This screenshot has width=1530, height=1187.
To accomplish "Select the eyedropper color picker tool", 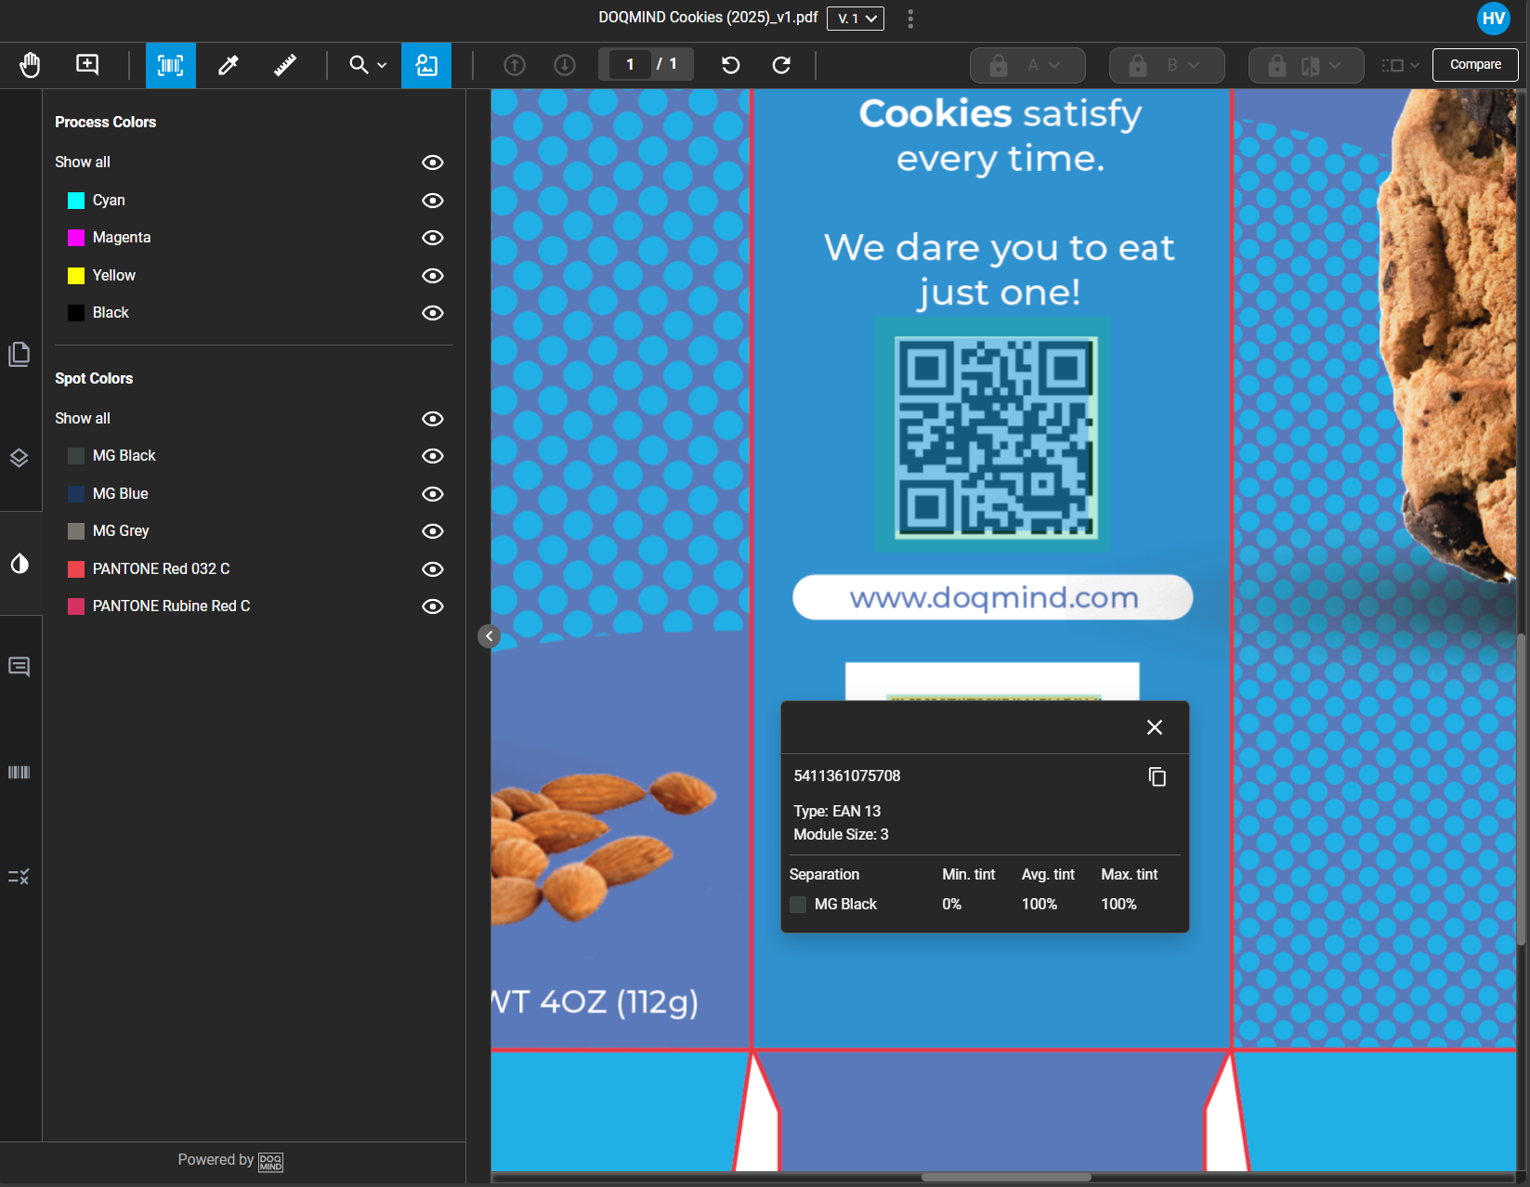I will 228,65.
